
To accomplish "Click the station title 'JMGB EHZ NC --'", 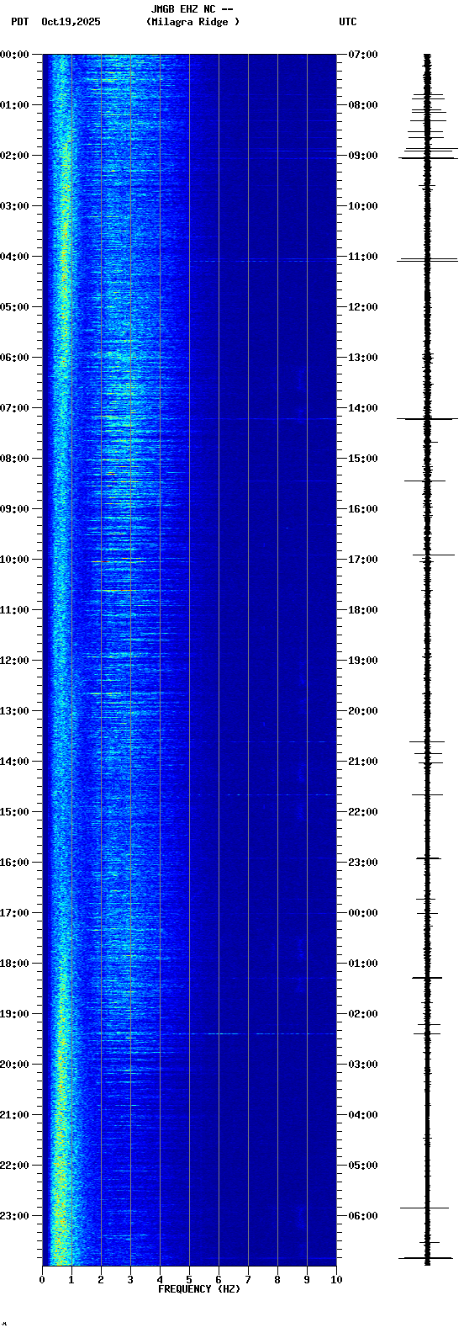I will 192,9.
